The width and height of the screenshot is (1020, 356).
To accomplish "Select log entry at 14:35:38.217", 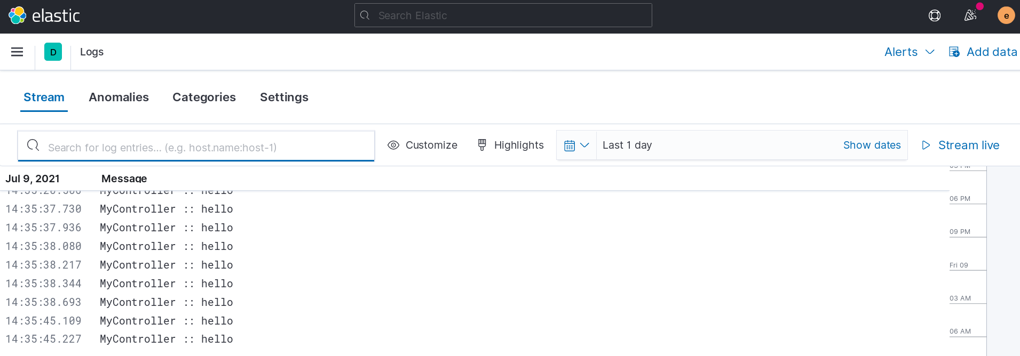I will [475, 265].
